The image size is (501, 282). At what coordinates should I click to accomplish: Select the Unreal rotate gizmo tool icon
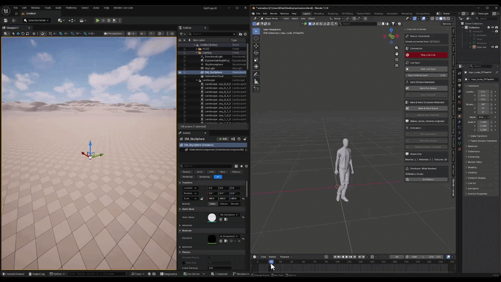click(x=23, y=34)
